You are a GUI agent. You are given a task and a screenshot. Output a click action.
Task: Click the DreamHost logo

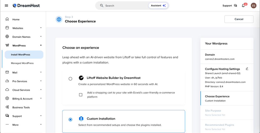coord(26,6)
